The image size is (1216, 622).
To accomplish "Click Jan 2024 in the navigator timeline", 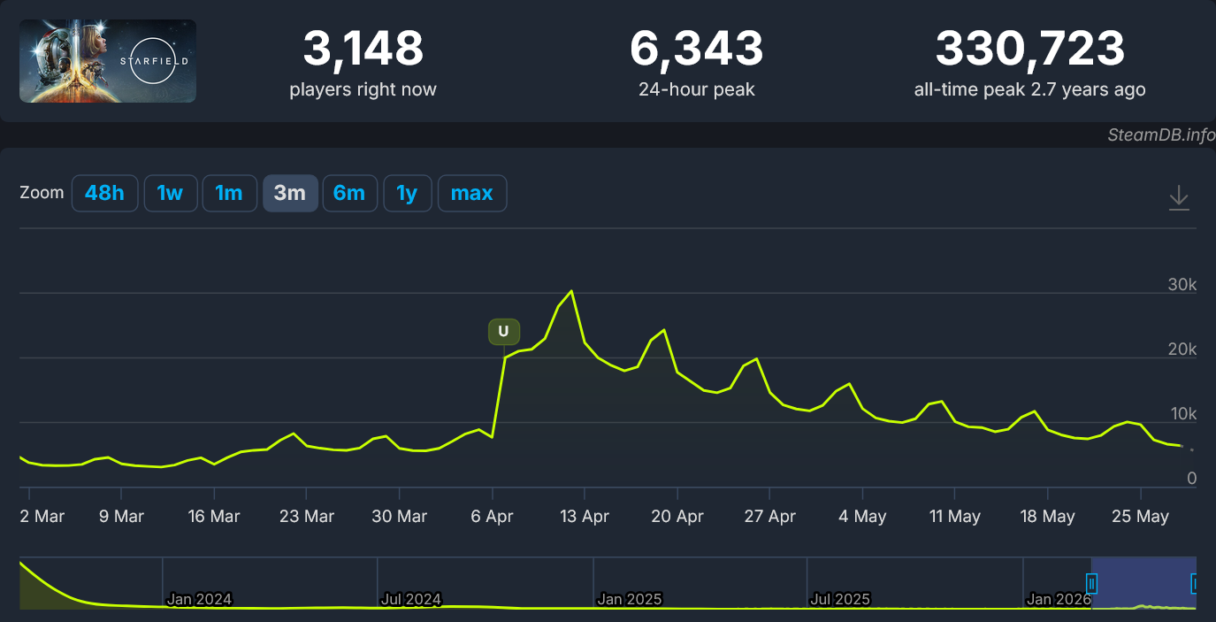I will click(x=200, y=599).
